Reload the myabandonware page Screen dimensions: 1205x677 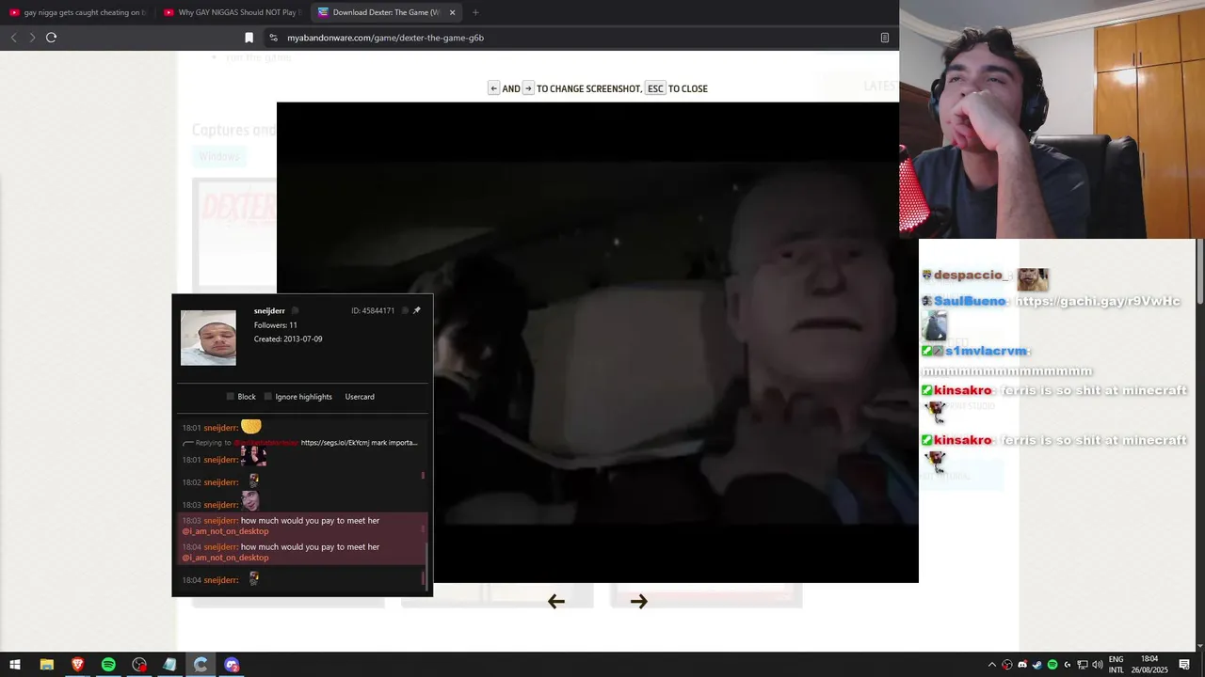(x=51, y=38)
